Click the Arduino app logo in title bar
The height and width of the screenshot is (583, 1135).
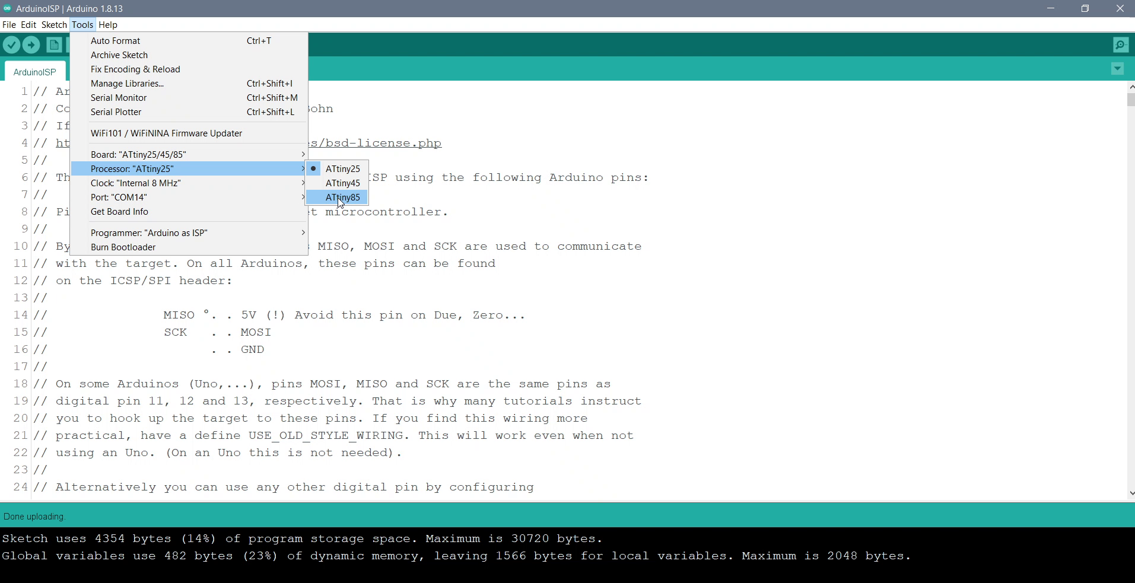click(x=7, y=8)
